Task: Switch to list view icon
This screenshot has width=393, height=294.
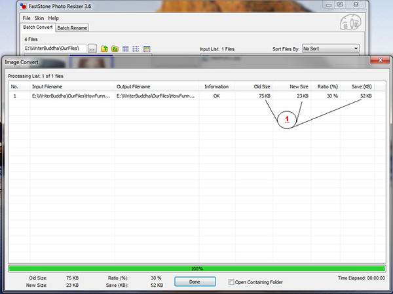Action: click(136, 48)
